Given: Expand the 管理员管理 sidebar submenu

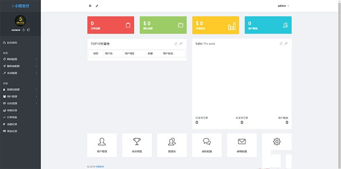Looking at the screenshot, I should click(x=20, y=90).
